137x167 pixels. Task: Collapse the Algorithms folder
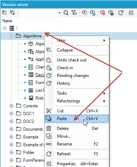11,36
